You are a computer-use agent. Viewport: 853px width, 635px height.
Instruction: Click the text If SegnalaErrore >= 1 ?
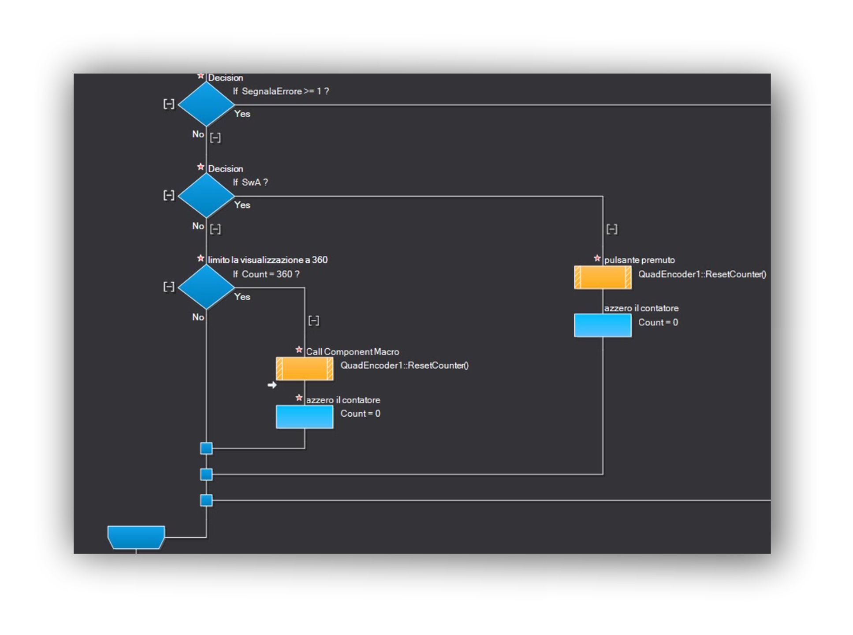[281, 91]
